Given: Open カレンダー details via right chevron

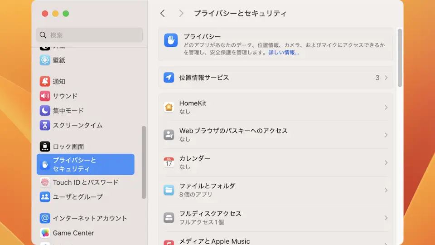Looking at the screenshot, I should [386, 162].
